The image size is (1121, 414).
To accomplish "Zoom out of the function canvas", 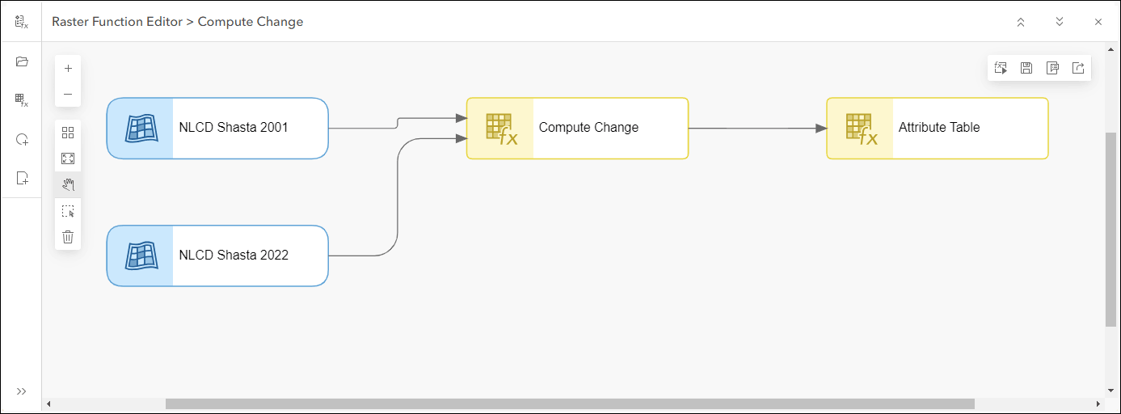I will 68,94.
